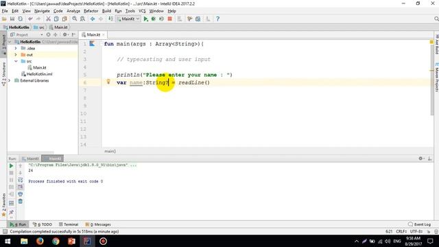Save all files via the floppy disk icon
The width and height of the screenshot is (439, 247).
coord(12,19)
